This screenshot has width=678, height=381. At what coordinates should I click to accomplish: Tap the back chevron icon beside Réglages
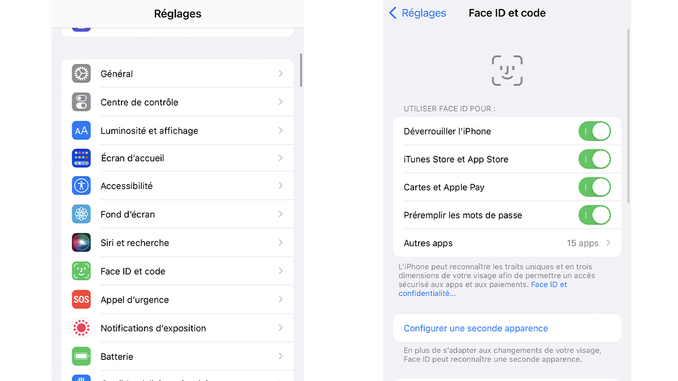pyautogui.click(x=393, y=13)
